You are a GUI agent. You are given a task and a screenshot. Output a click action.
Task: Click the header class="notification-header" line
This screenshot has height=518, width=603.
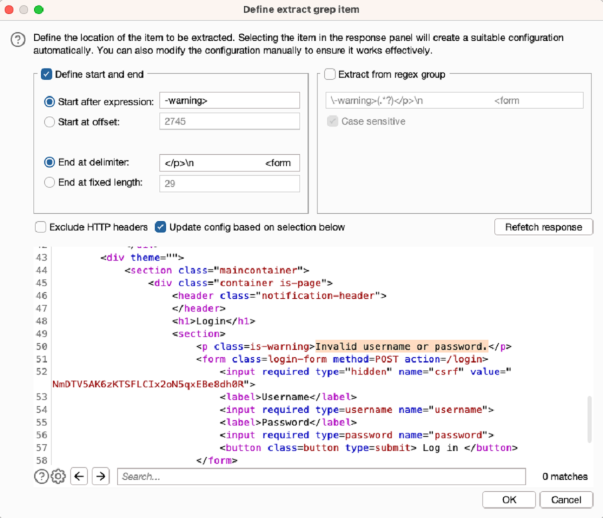pyautogui.click(x=279, y=296)
